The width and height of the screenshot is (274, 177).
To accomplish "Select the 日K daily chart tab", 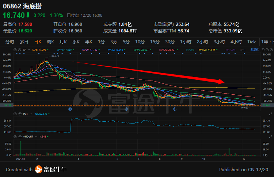I will 38,42.
